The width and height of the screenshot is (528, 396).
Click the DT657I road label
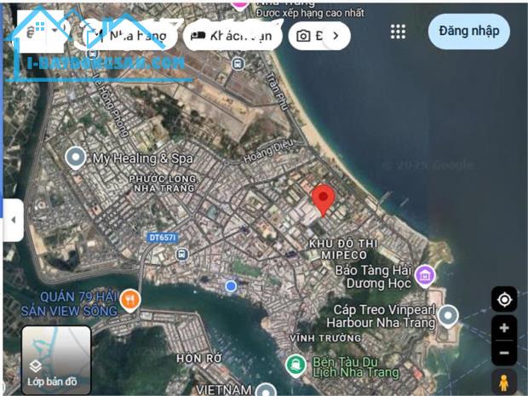(163, 238)
